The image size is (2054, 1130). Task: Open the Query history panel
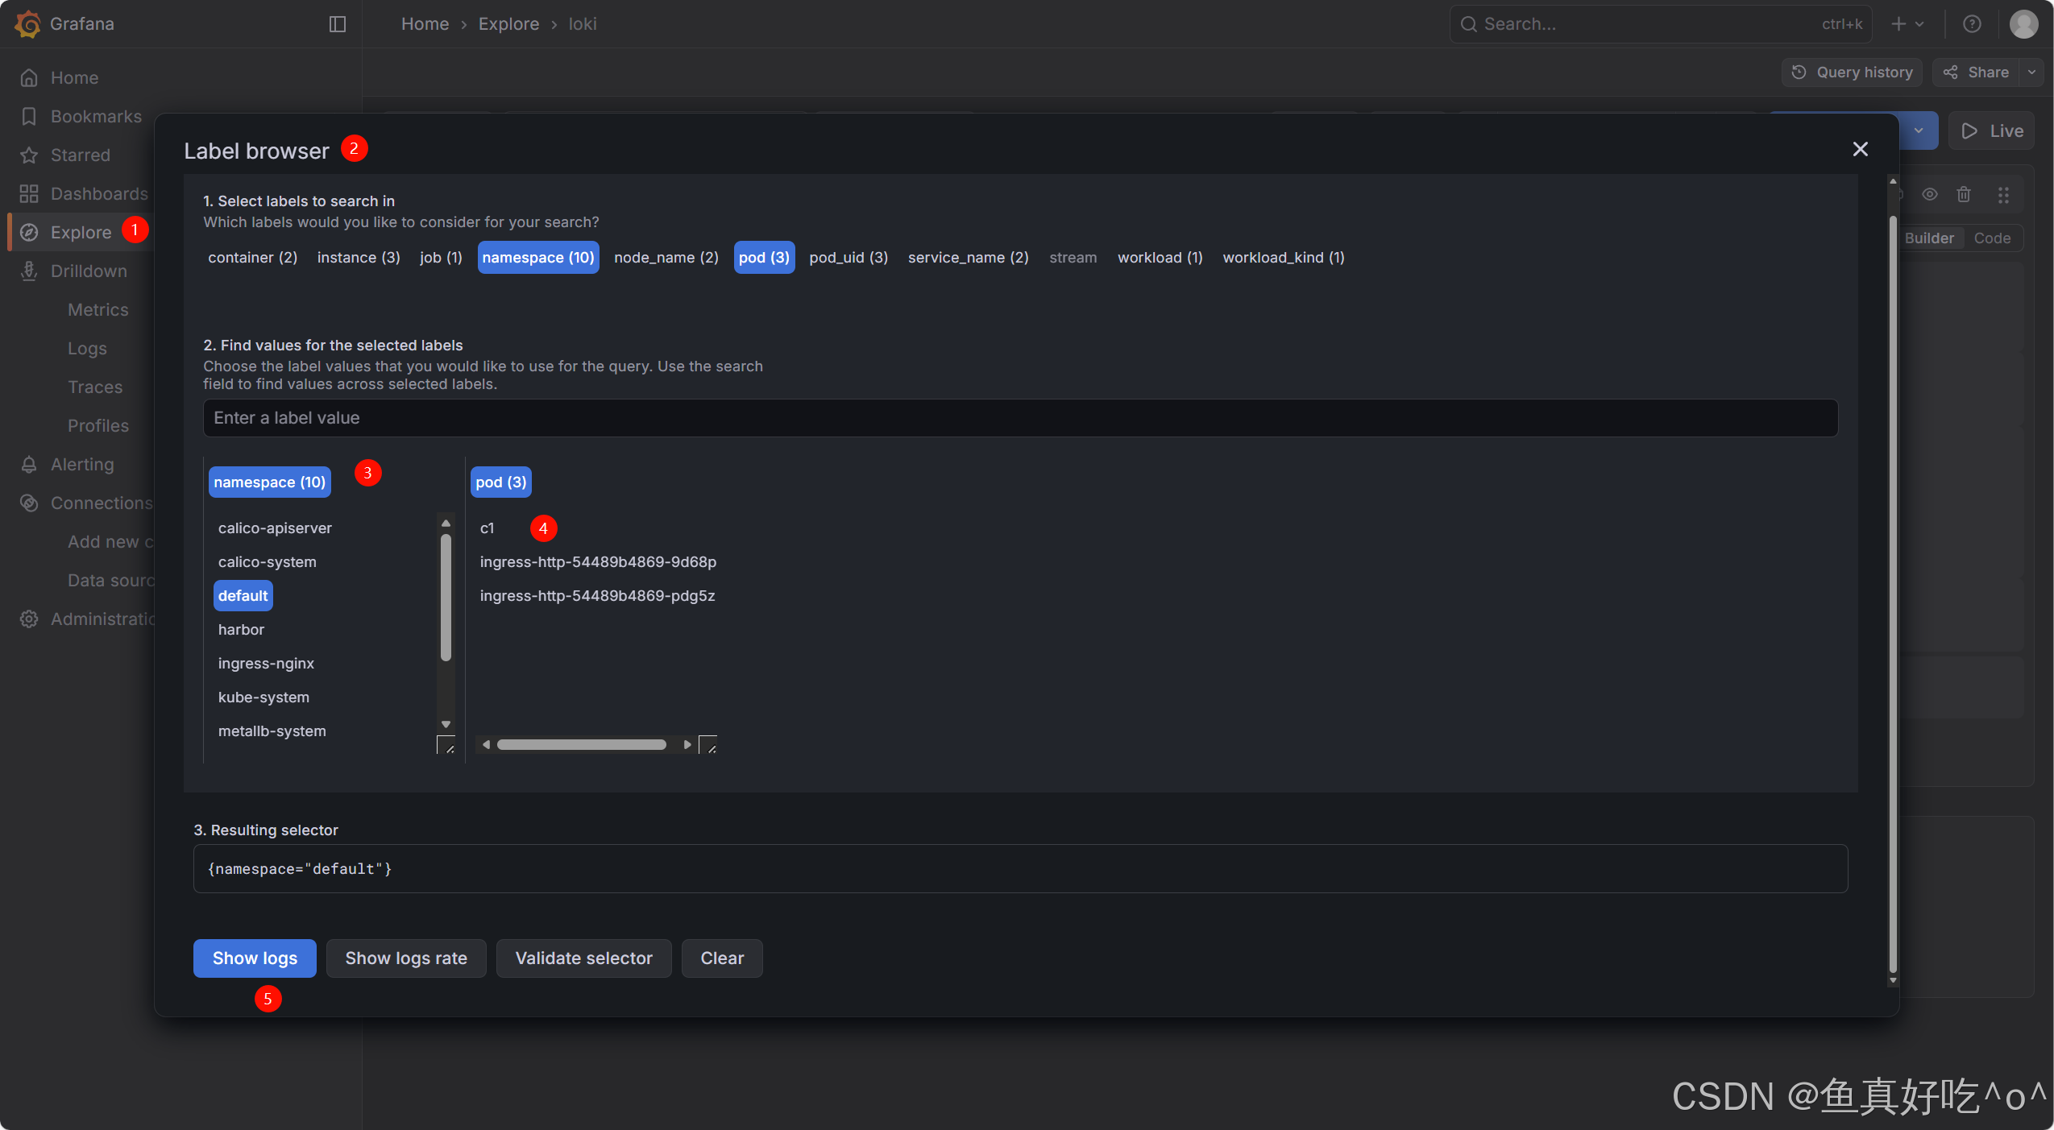tap(1852, 72)
